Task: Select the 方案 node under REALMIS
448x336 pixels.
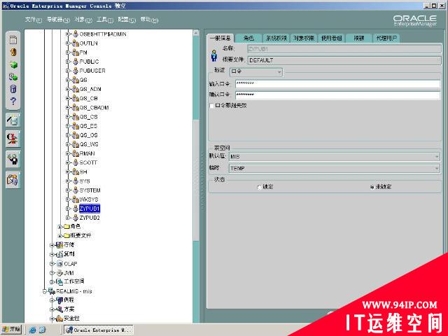Action: (69, 309)
